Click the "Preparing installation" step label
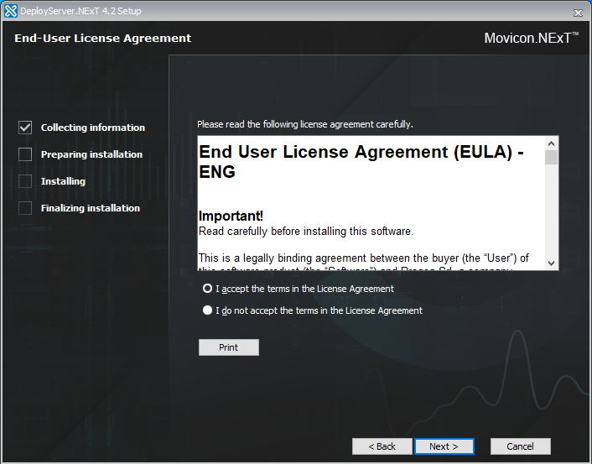592x464 pixels. coord(91,154)
